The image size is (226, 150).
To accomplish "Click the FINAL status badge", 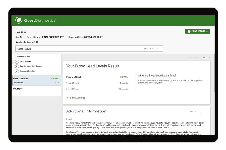I will coord(28,49).
